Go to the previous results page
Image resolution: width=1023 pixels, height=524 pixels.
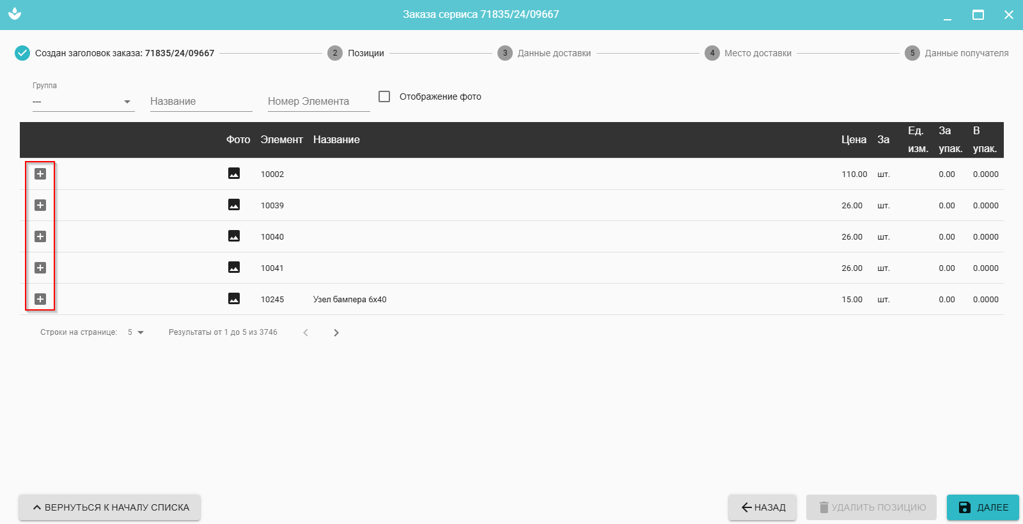[306, 332]
